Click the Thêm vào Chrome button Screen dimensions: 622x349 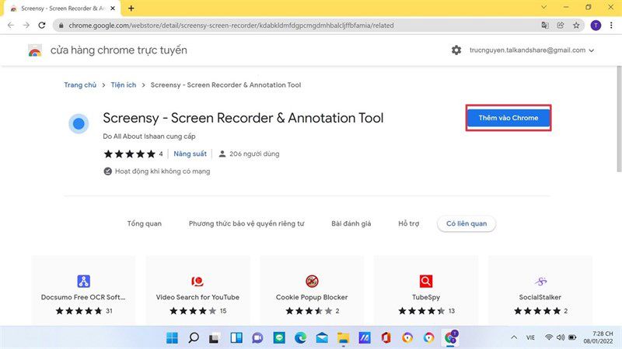coord(508,118)
